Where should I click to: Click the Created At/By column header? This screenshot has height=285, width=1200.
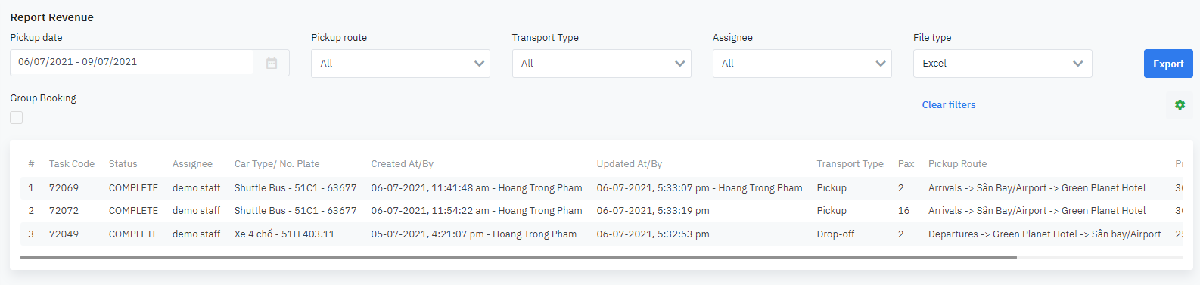pyautogui.click(x=402, y=163)
